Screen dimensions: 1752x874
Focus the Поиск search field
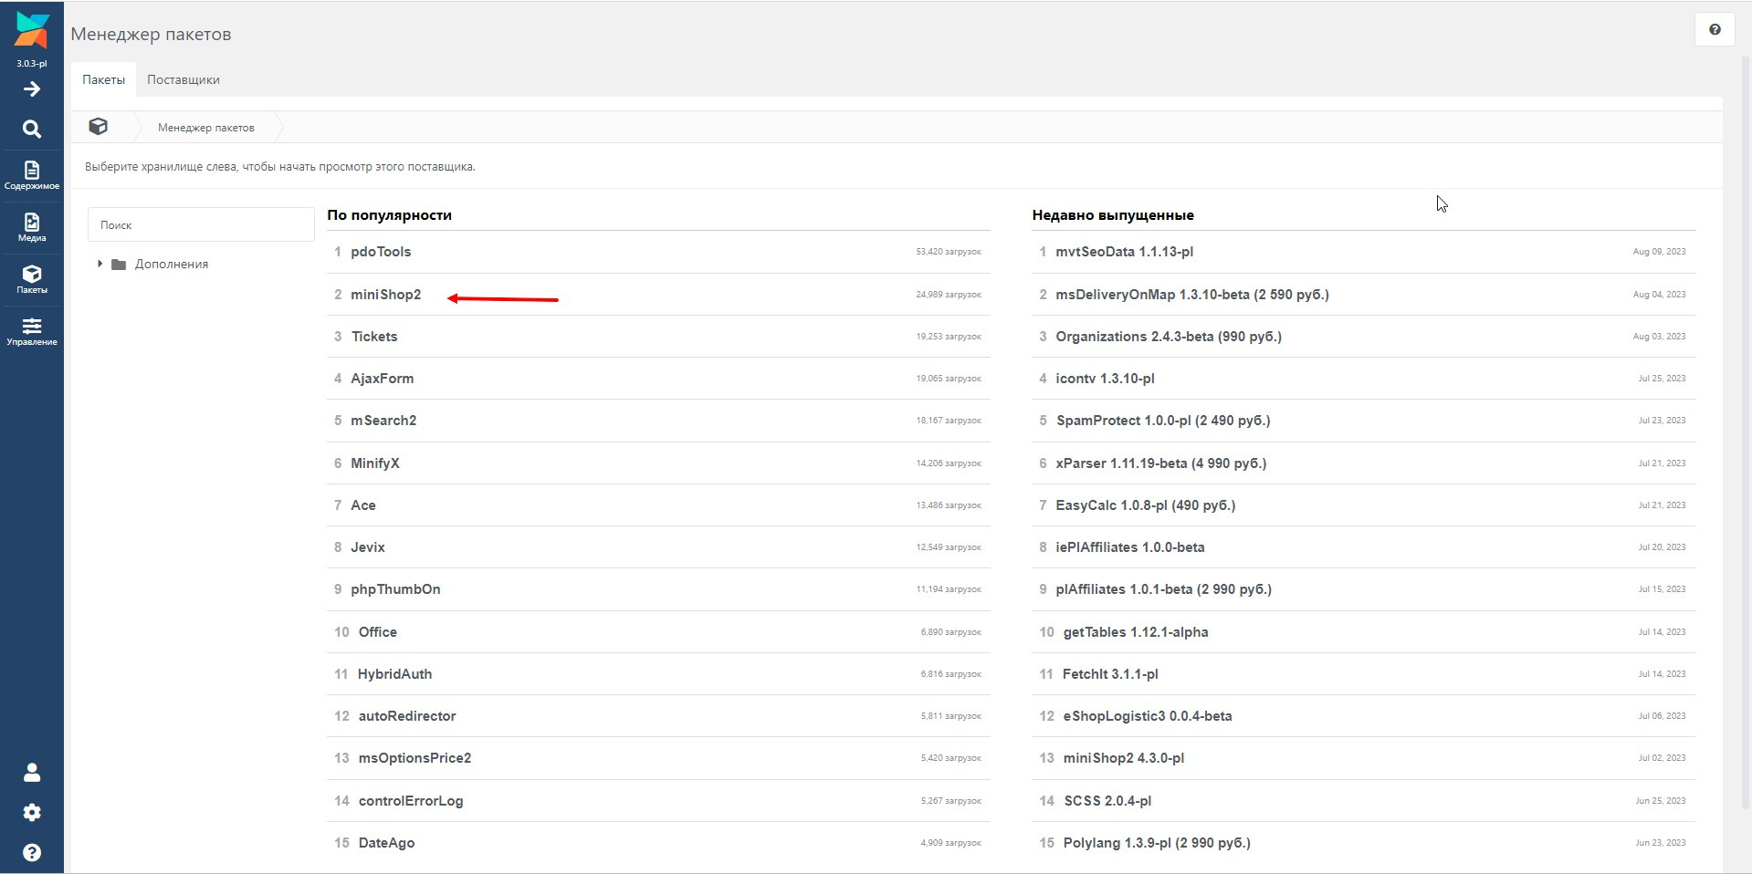[x=201, y=224]
